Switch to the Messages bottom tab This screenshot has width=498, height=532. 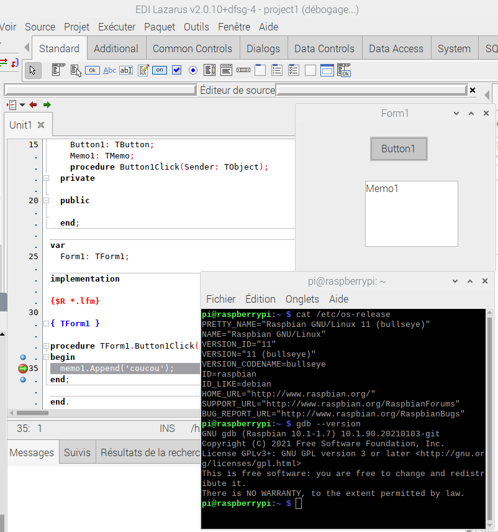(x=32, y=452)
